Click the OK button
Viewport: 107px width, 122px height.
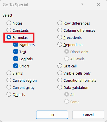coord(52,115)
